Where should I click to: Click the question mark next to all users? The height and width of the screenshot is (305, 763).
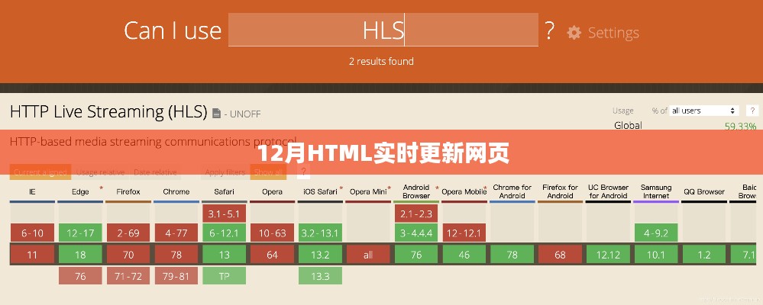coord(753,111)
